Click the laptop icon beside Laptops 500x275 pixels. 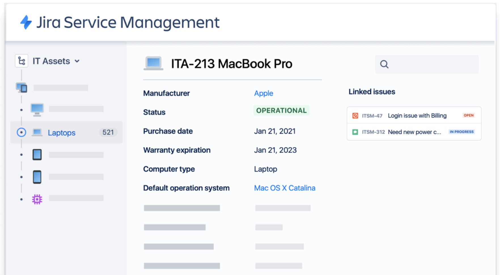37,132
